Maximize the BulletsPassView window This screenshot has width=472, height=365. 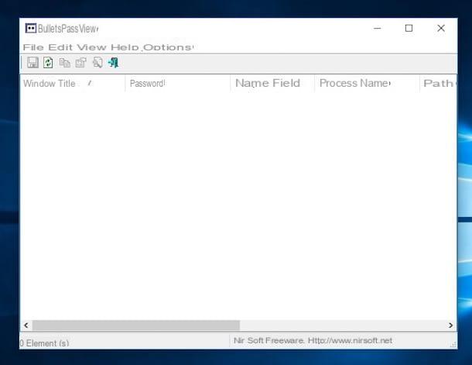(409, 29)
